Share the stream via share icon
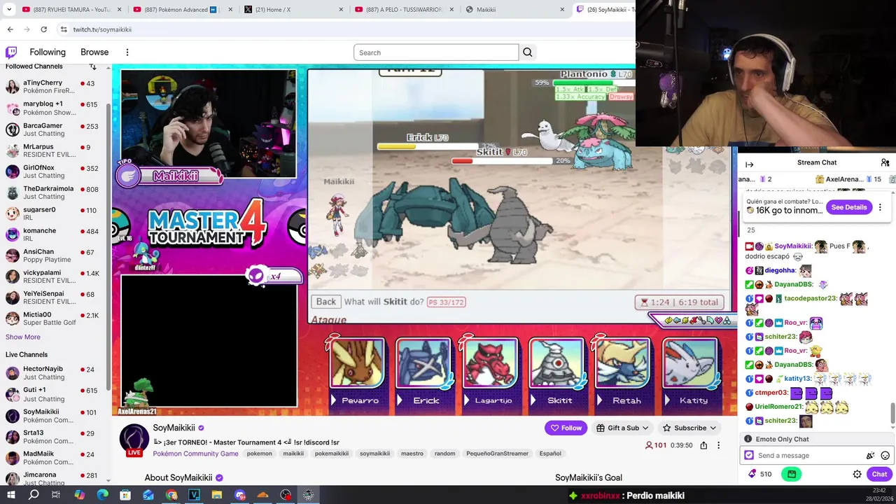Screen dimensions: 896x504 703,445
